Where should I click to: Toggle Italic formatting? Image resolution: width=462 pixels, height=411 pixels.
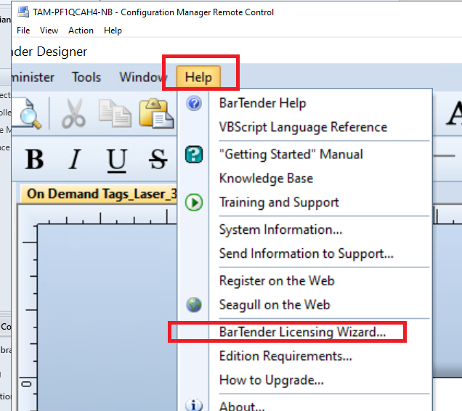pyautogui.click(x=75, y=159)
